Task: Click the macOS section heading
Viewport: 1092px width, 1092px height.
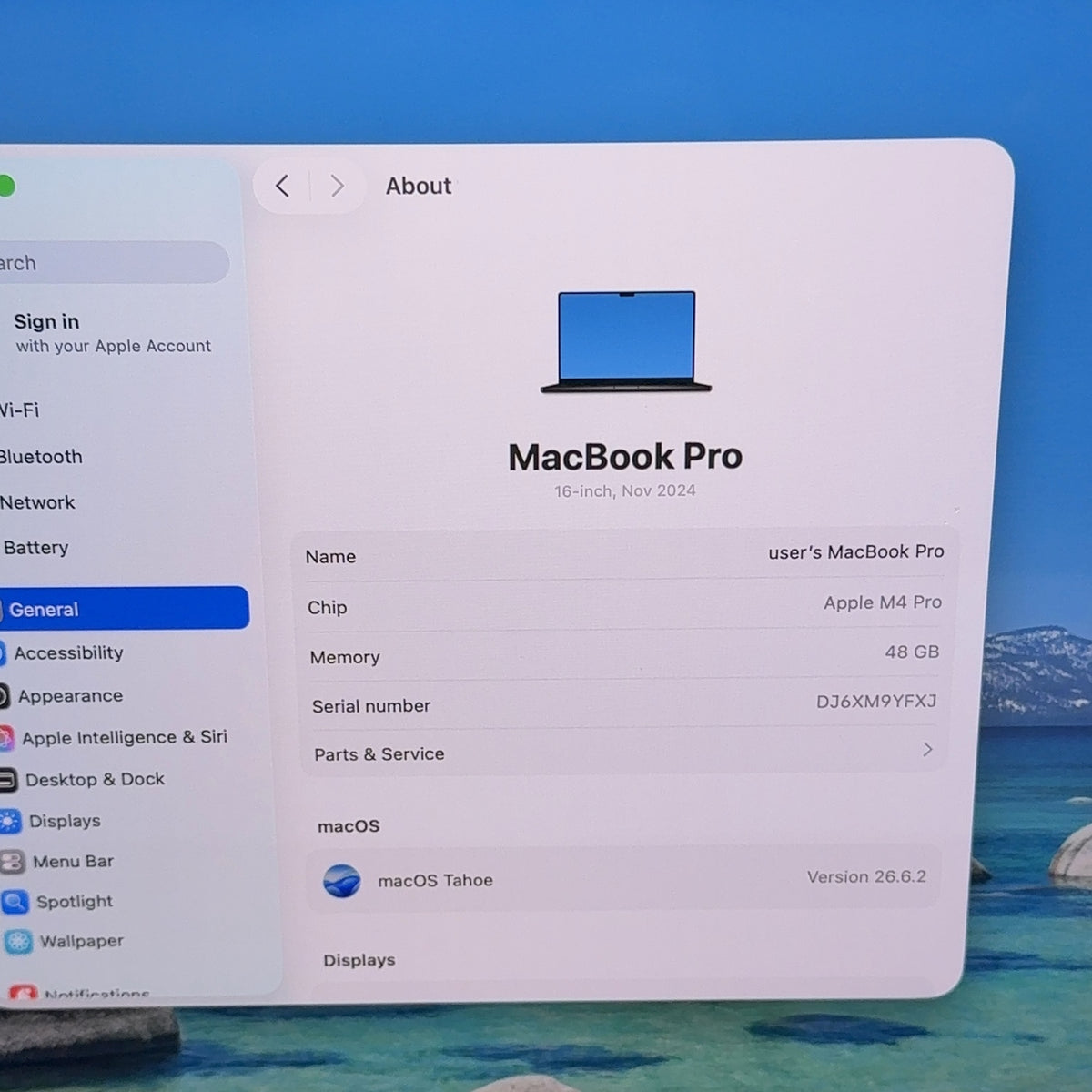Action: point(349,826)
